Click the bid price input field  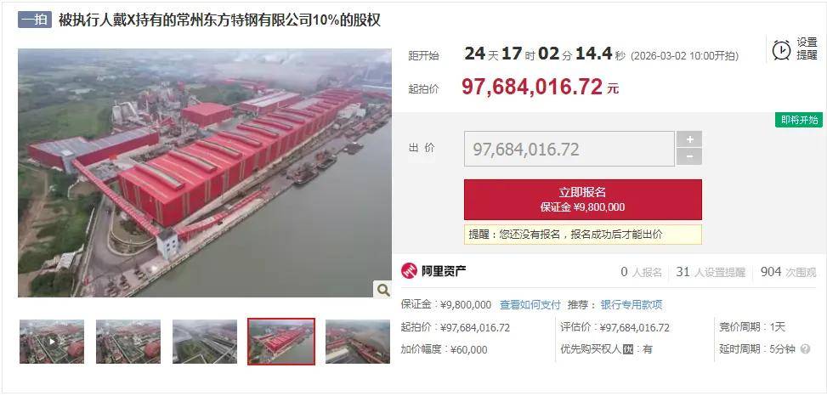(x=569, y=150)
